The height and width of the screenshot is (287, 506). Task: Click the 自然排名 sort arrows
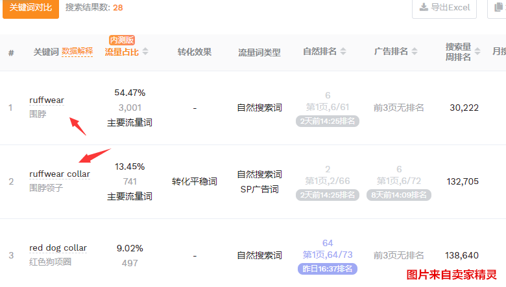(343, 52)
